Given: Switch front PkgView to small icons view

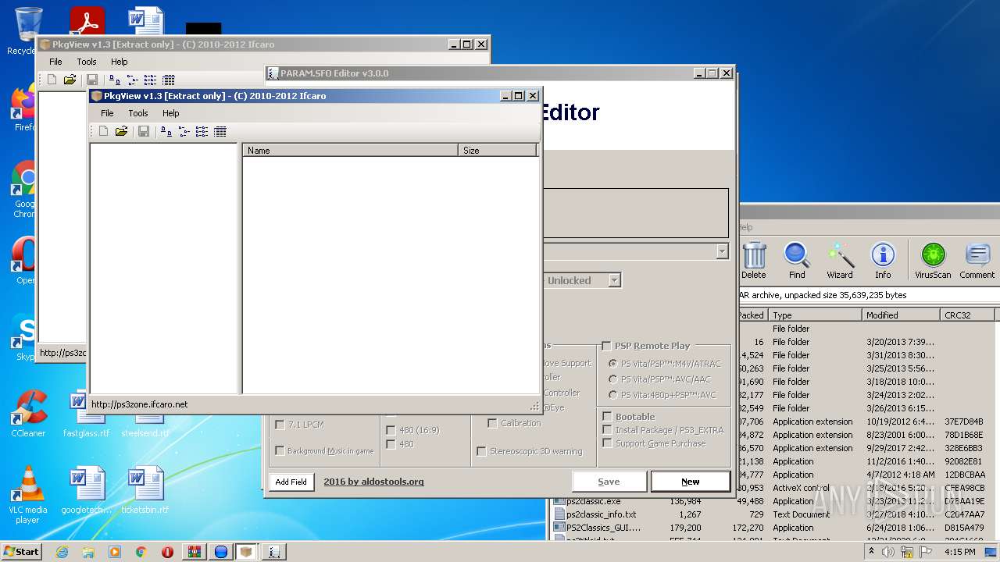Looking at the screenshot, I should 184,131.
